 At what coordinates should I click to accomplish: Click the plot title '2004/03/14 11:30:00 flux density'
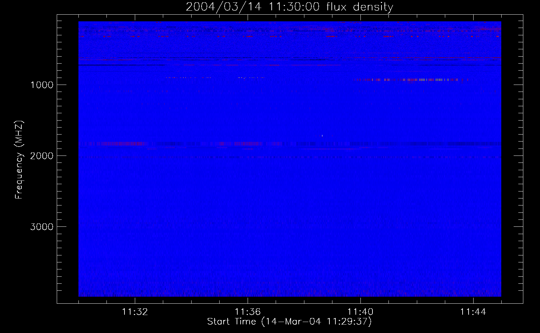click(289, 7)
